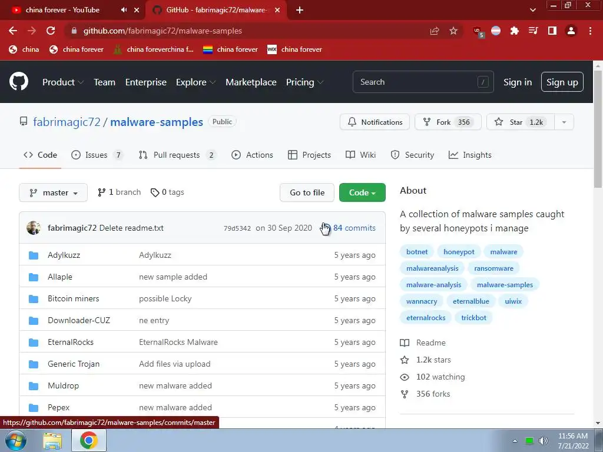This screenshot has width=603, height=452.
Task: Expand the Explore dropdown
Action: pyautogui.click(x=196, y=82)
